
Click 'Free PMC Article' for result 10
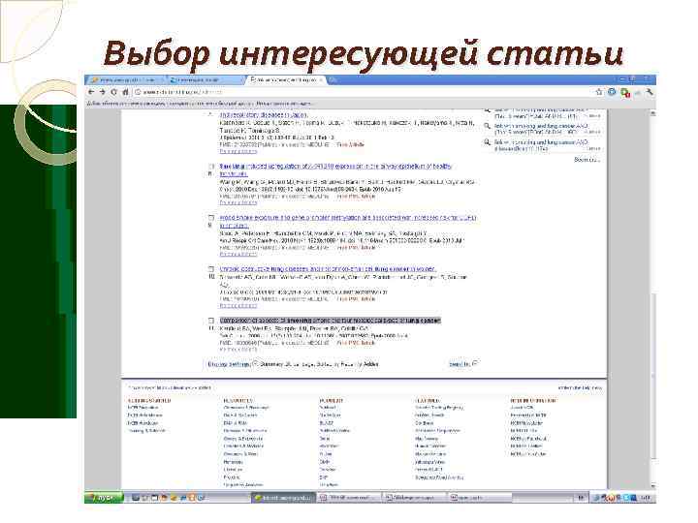point(356,299)
